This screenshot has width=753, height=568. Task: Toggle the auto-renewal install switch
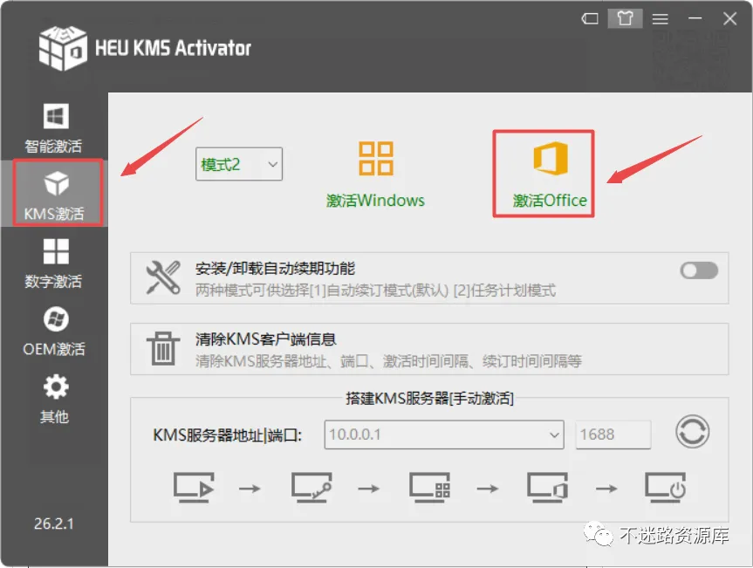[699, 270]
